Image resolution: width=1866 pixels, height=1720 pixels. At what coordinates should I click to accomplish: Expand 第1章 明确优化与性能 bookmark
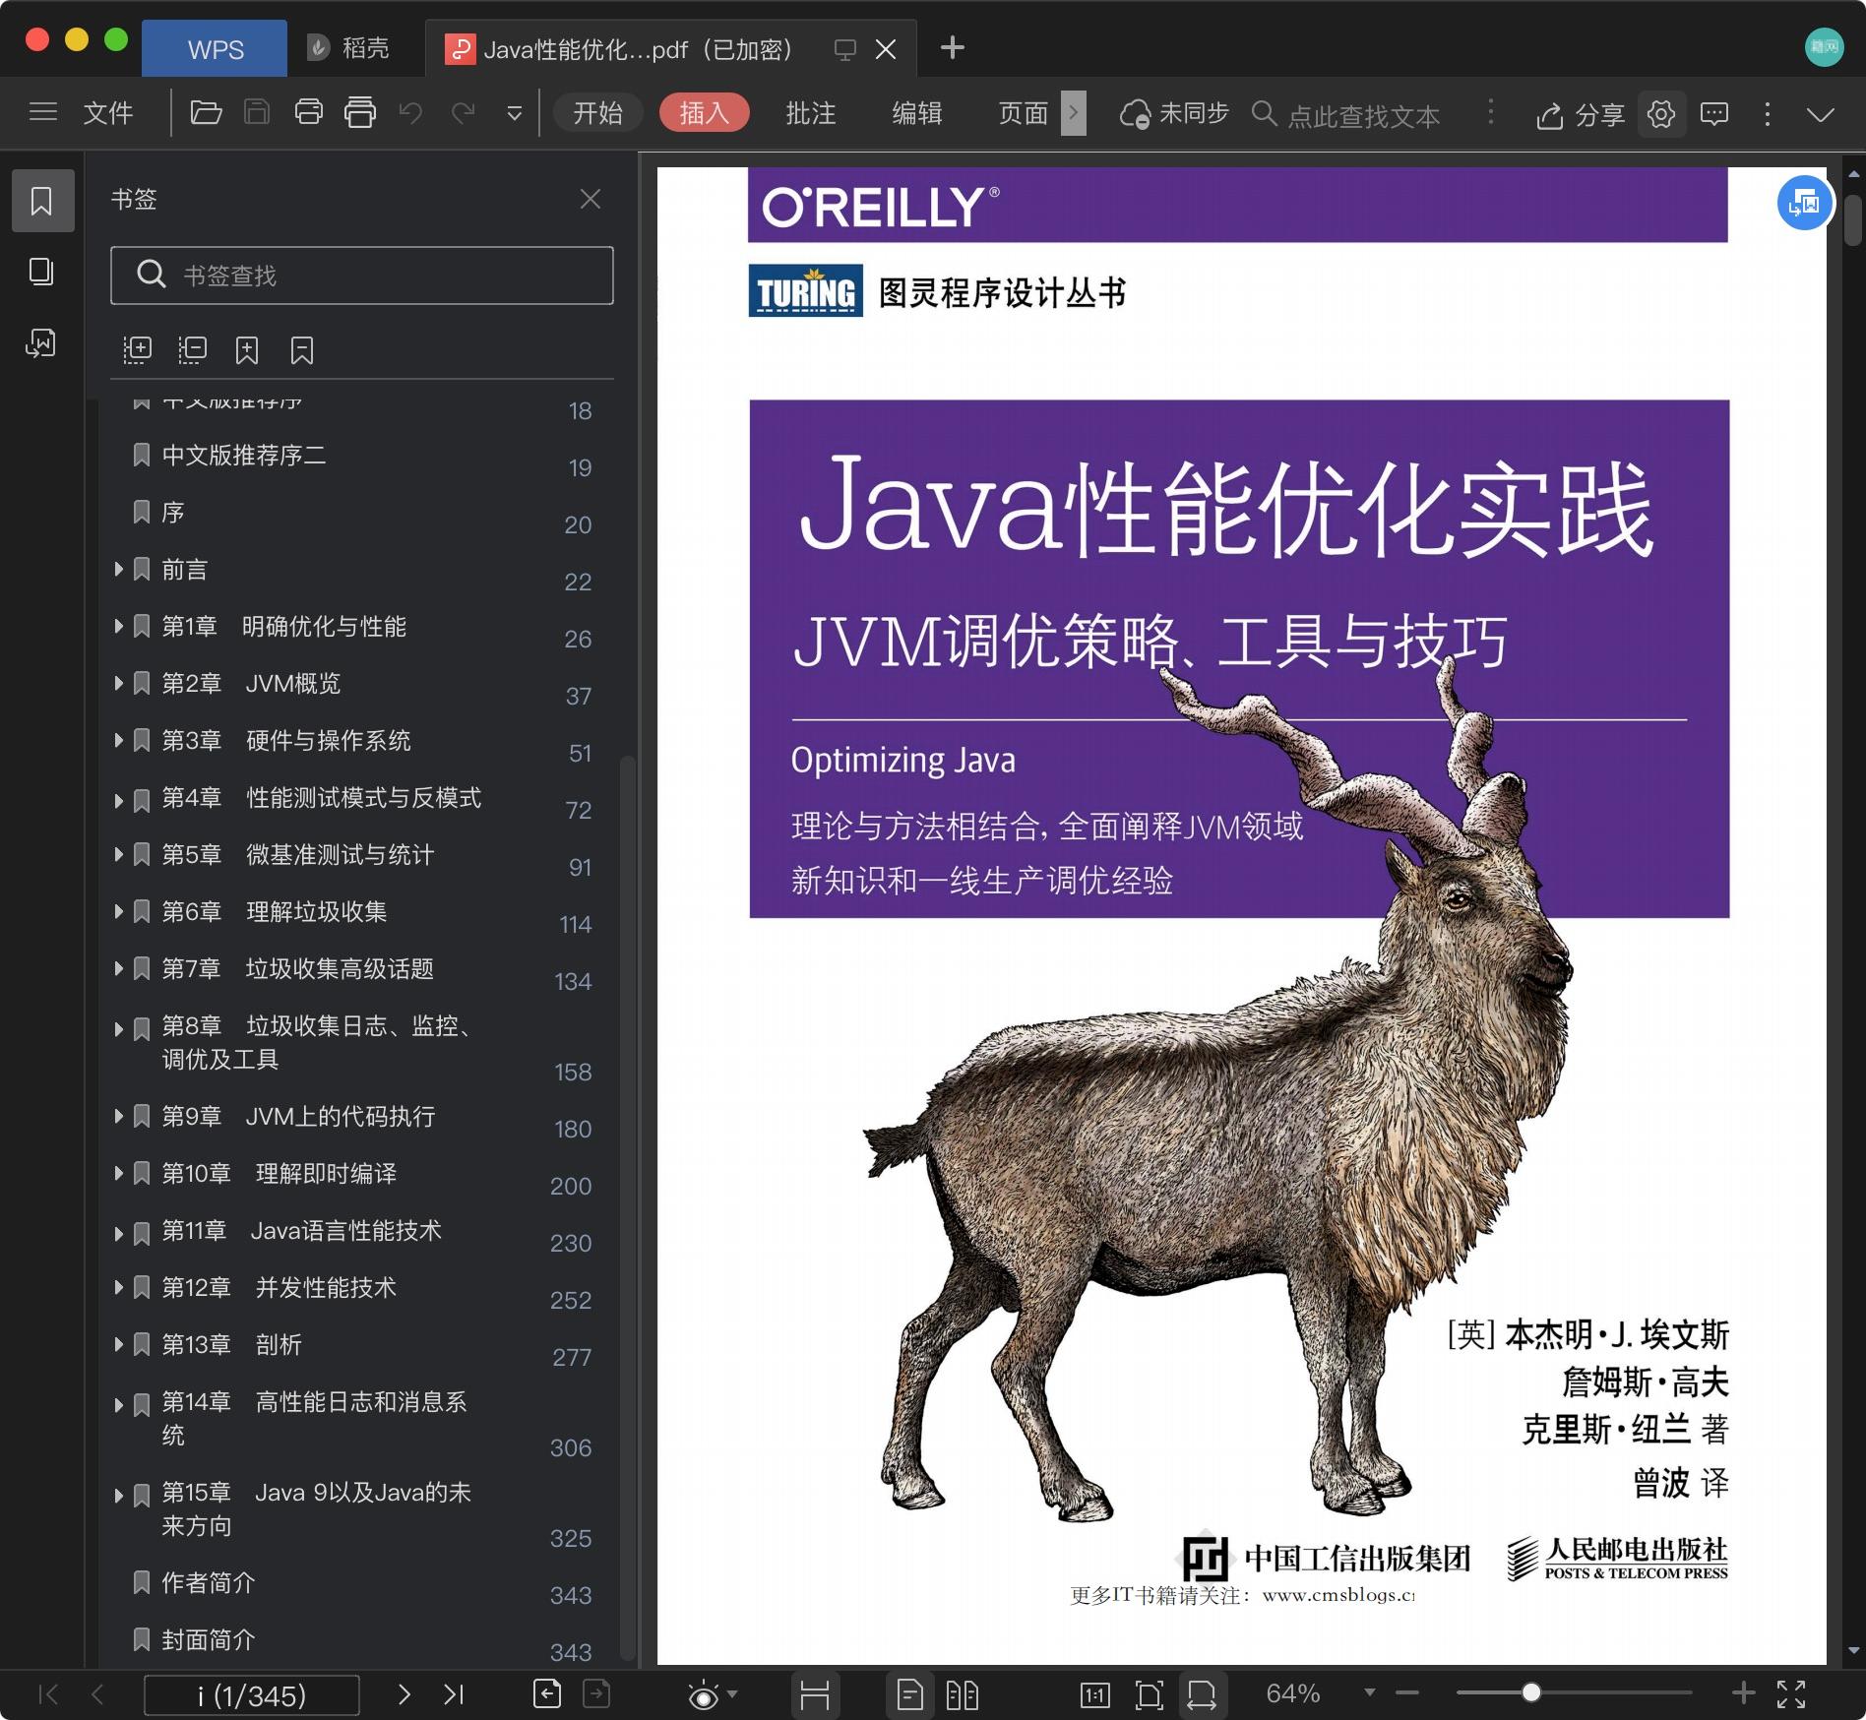click(118, 626)
